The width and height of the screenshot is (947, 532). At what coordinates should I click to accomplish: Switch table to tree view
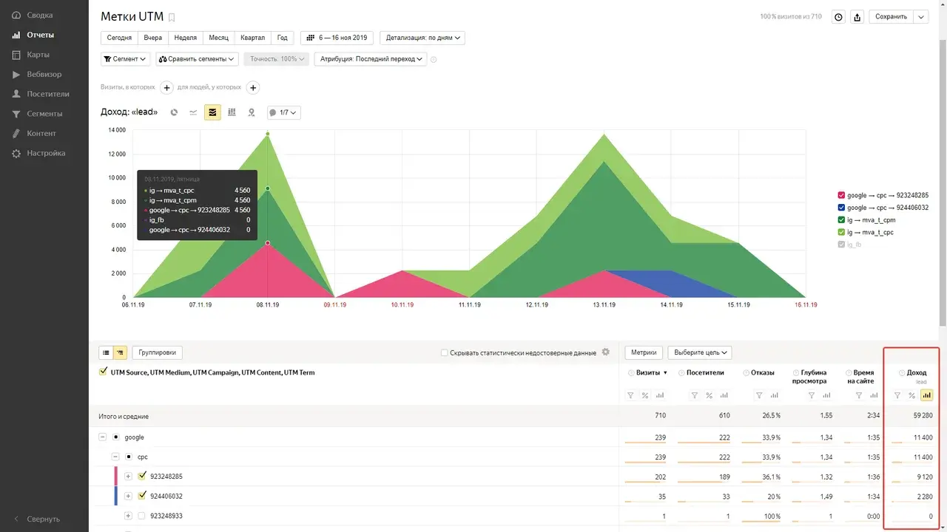coord(121,352)
